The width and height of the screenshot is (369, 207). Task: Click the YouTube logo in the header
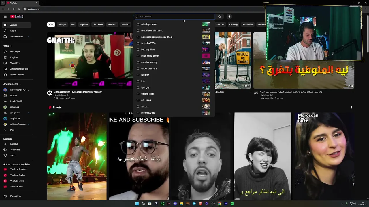click(17, 16)
